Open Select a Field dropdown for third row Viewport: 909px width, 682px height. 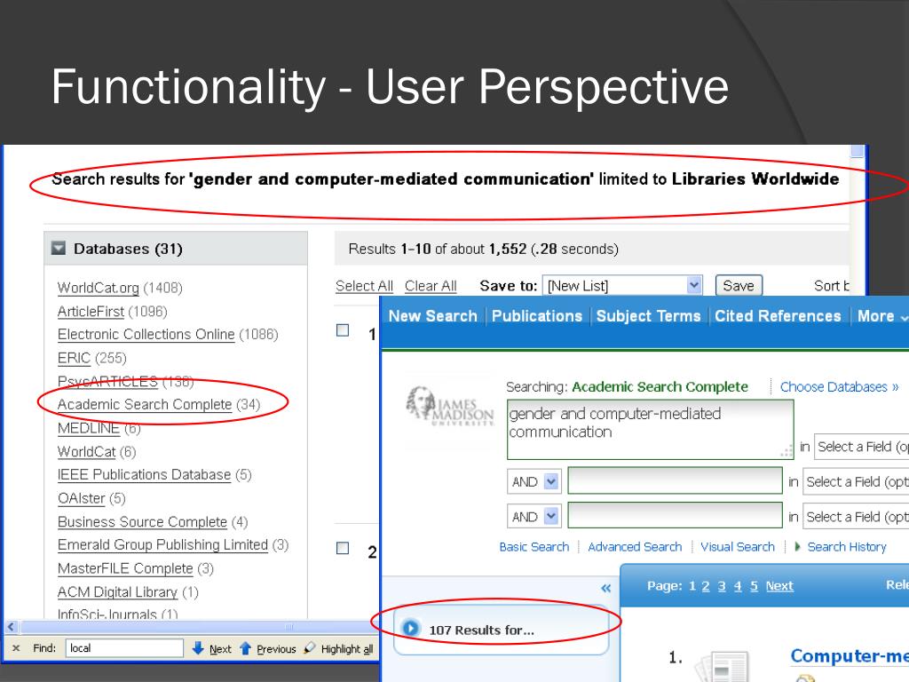tap(856, 517)
